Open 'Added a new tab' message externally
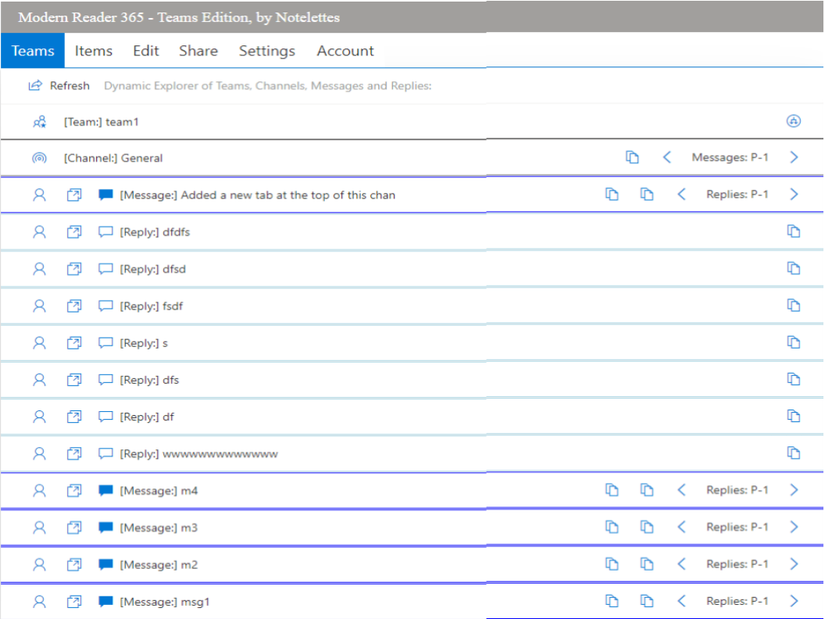 74,195
